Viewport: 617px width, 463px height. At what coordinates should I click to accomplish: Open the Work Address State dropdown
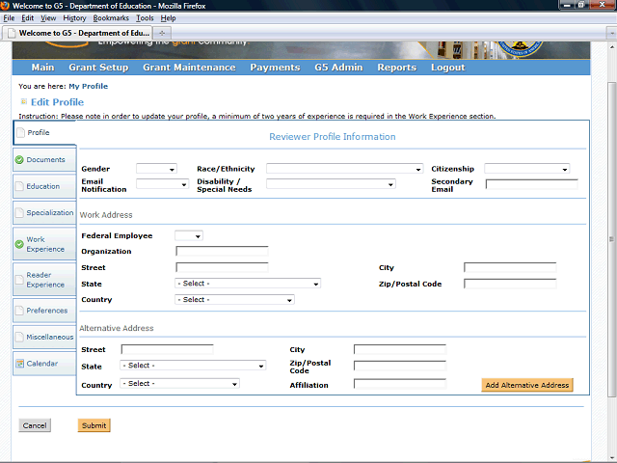click(248, 284)
